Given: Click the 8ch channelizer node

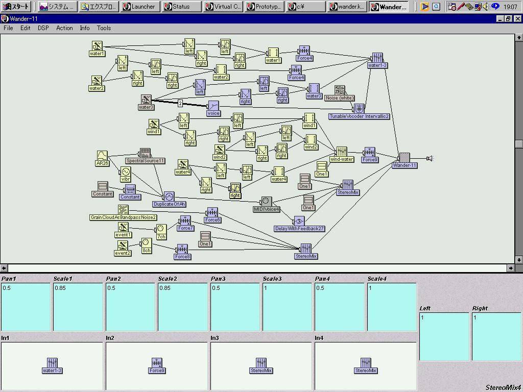Looking at the screenshot, I should pyautogui.click(x=146, y=246).
